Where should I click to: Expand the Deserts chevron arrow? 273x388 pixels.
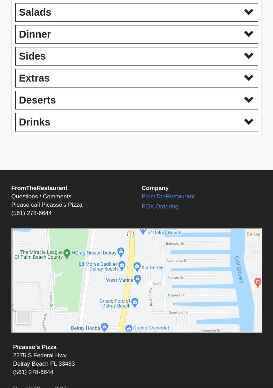point(248,100)
